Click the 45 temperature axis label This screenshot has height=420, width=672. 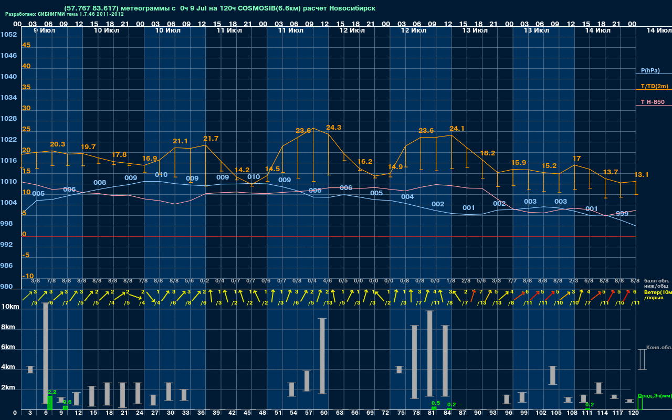pyautogui.click(x=26, y=45)
